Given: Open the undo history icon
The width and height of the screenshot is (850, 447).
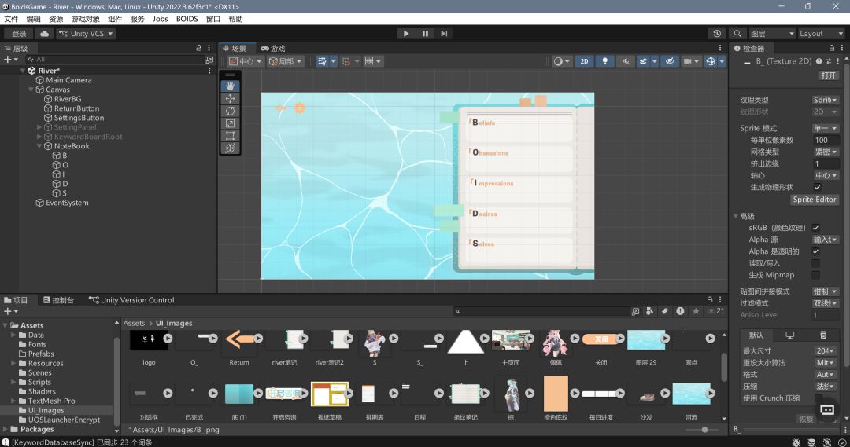Looking at the screenshot, I should coord(717,34).
